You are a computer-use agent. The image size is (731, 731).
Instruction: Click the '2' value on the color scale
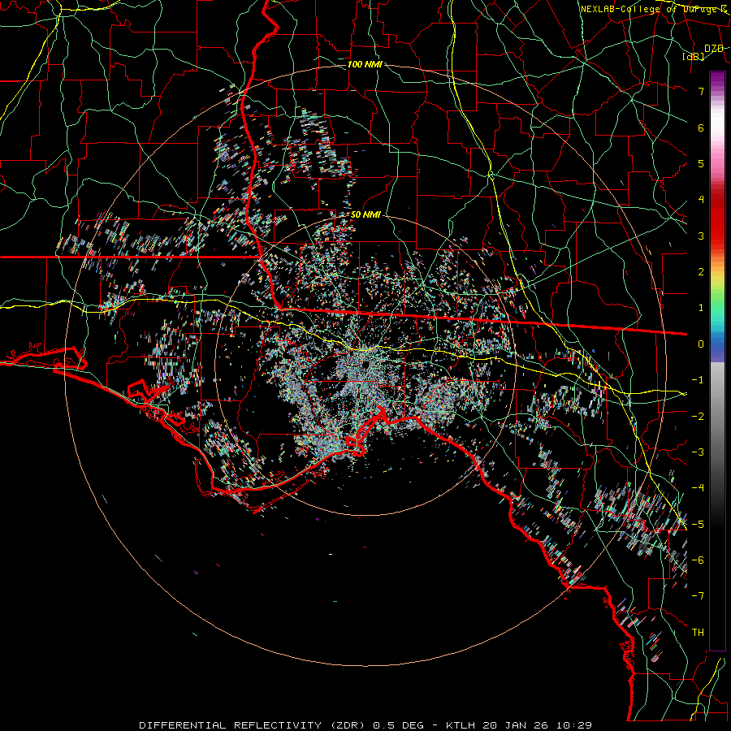[701, 272]
